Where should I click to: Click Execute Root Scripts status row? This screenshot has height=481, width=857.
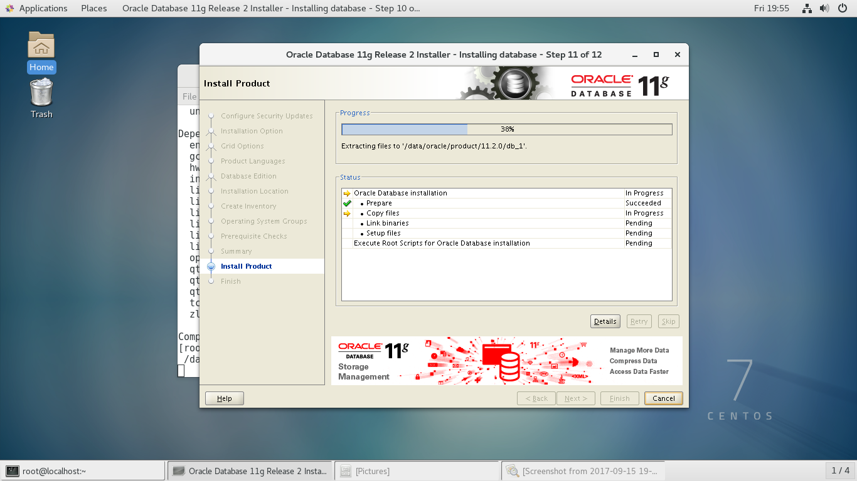507,243
